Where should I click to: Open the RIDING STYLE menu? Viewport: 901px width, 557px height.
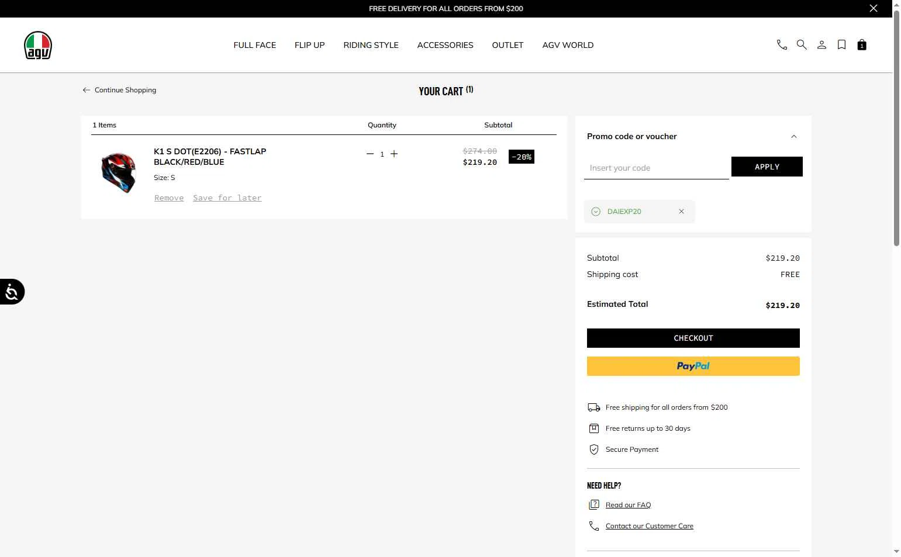[x=371, y=45]
